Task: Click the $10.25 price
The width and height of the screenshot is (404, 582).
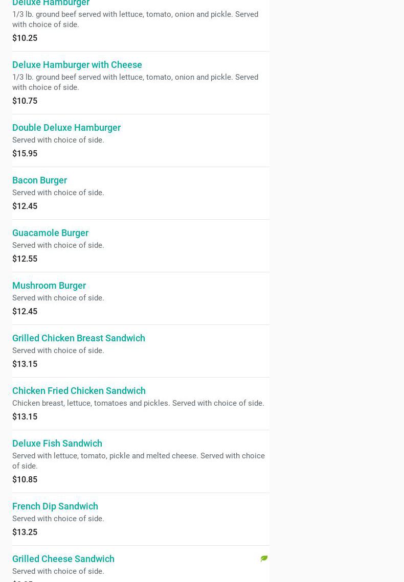Action: [25, 38]
